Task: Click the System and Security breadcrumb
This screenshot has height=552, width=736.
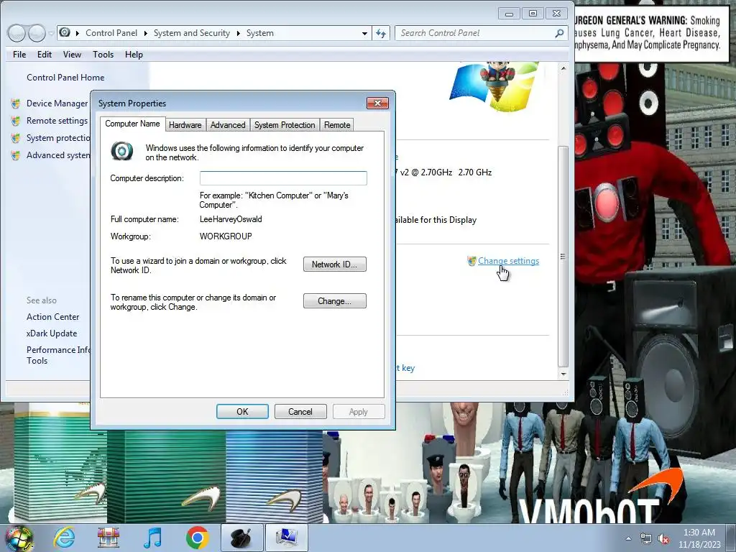Action: [191, 33]
